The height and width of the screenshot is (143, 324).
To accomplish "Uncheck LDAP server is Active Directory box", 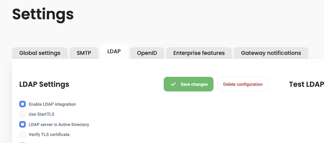I will click(x=23, y=124).
